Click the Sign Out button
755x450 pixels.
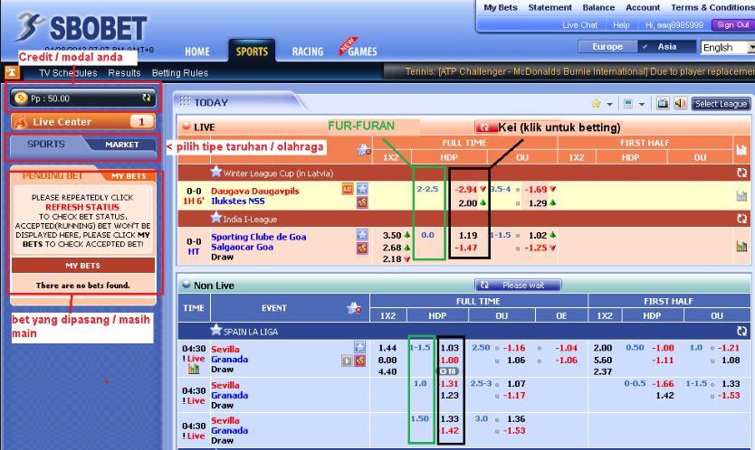[x=733, y=25]
